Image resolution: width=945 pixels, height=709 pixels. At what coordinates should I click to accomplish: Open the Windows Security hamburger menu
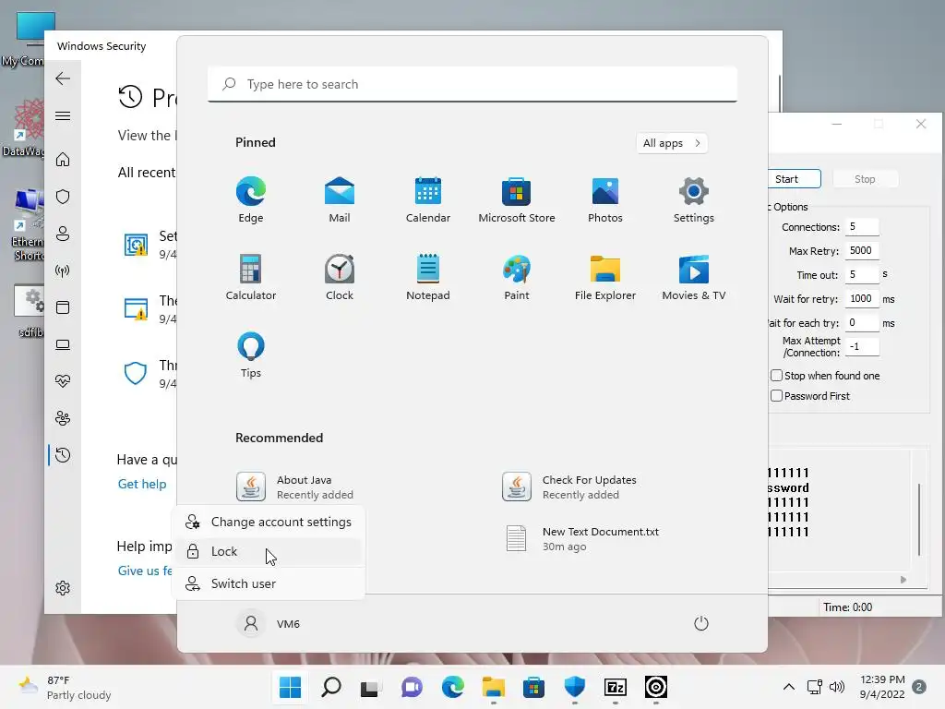click(63, 115)
